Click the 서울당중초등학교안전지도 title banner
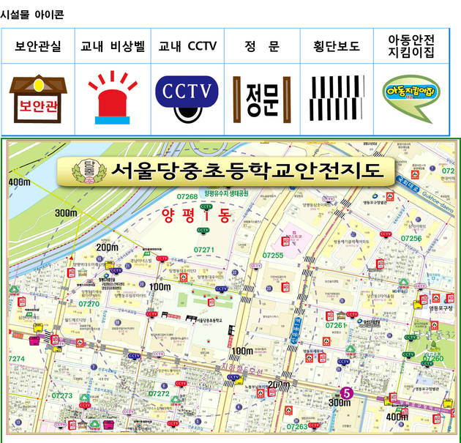 (x=226, y=171)
